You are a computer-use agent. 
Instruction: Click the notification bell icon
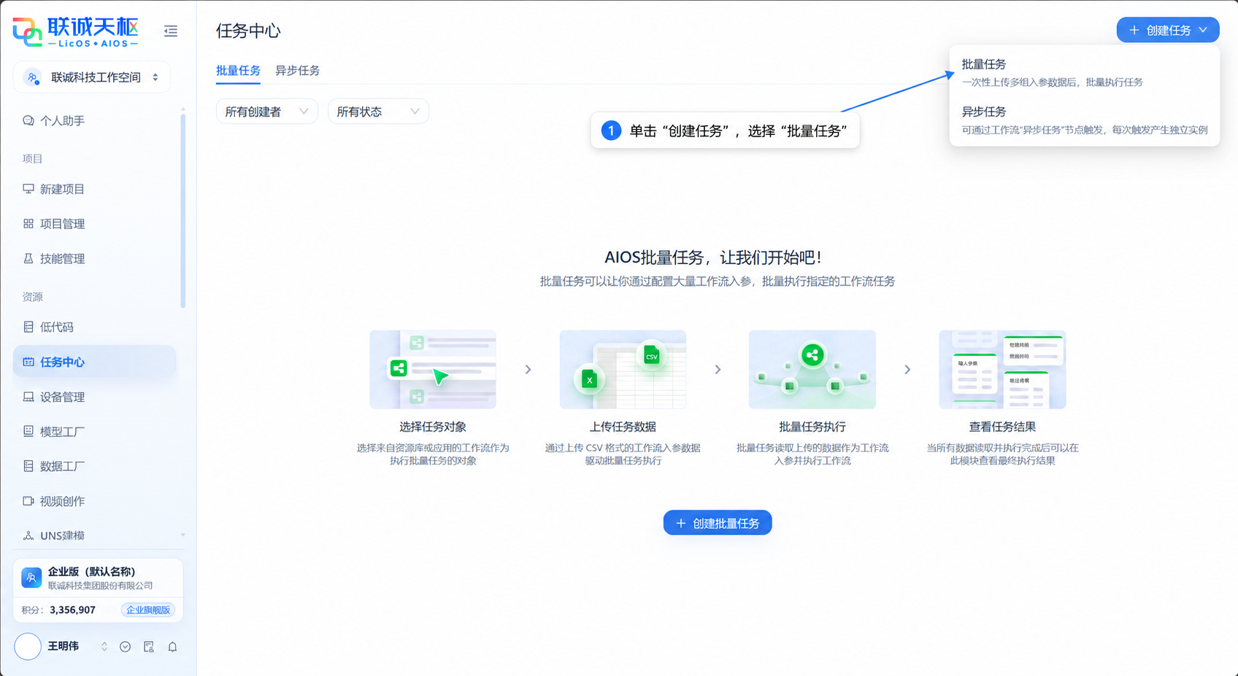click(172, 647)
